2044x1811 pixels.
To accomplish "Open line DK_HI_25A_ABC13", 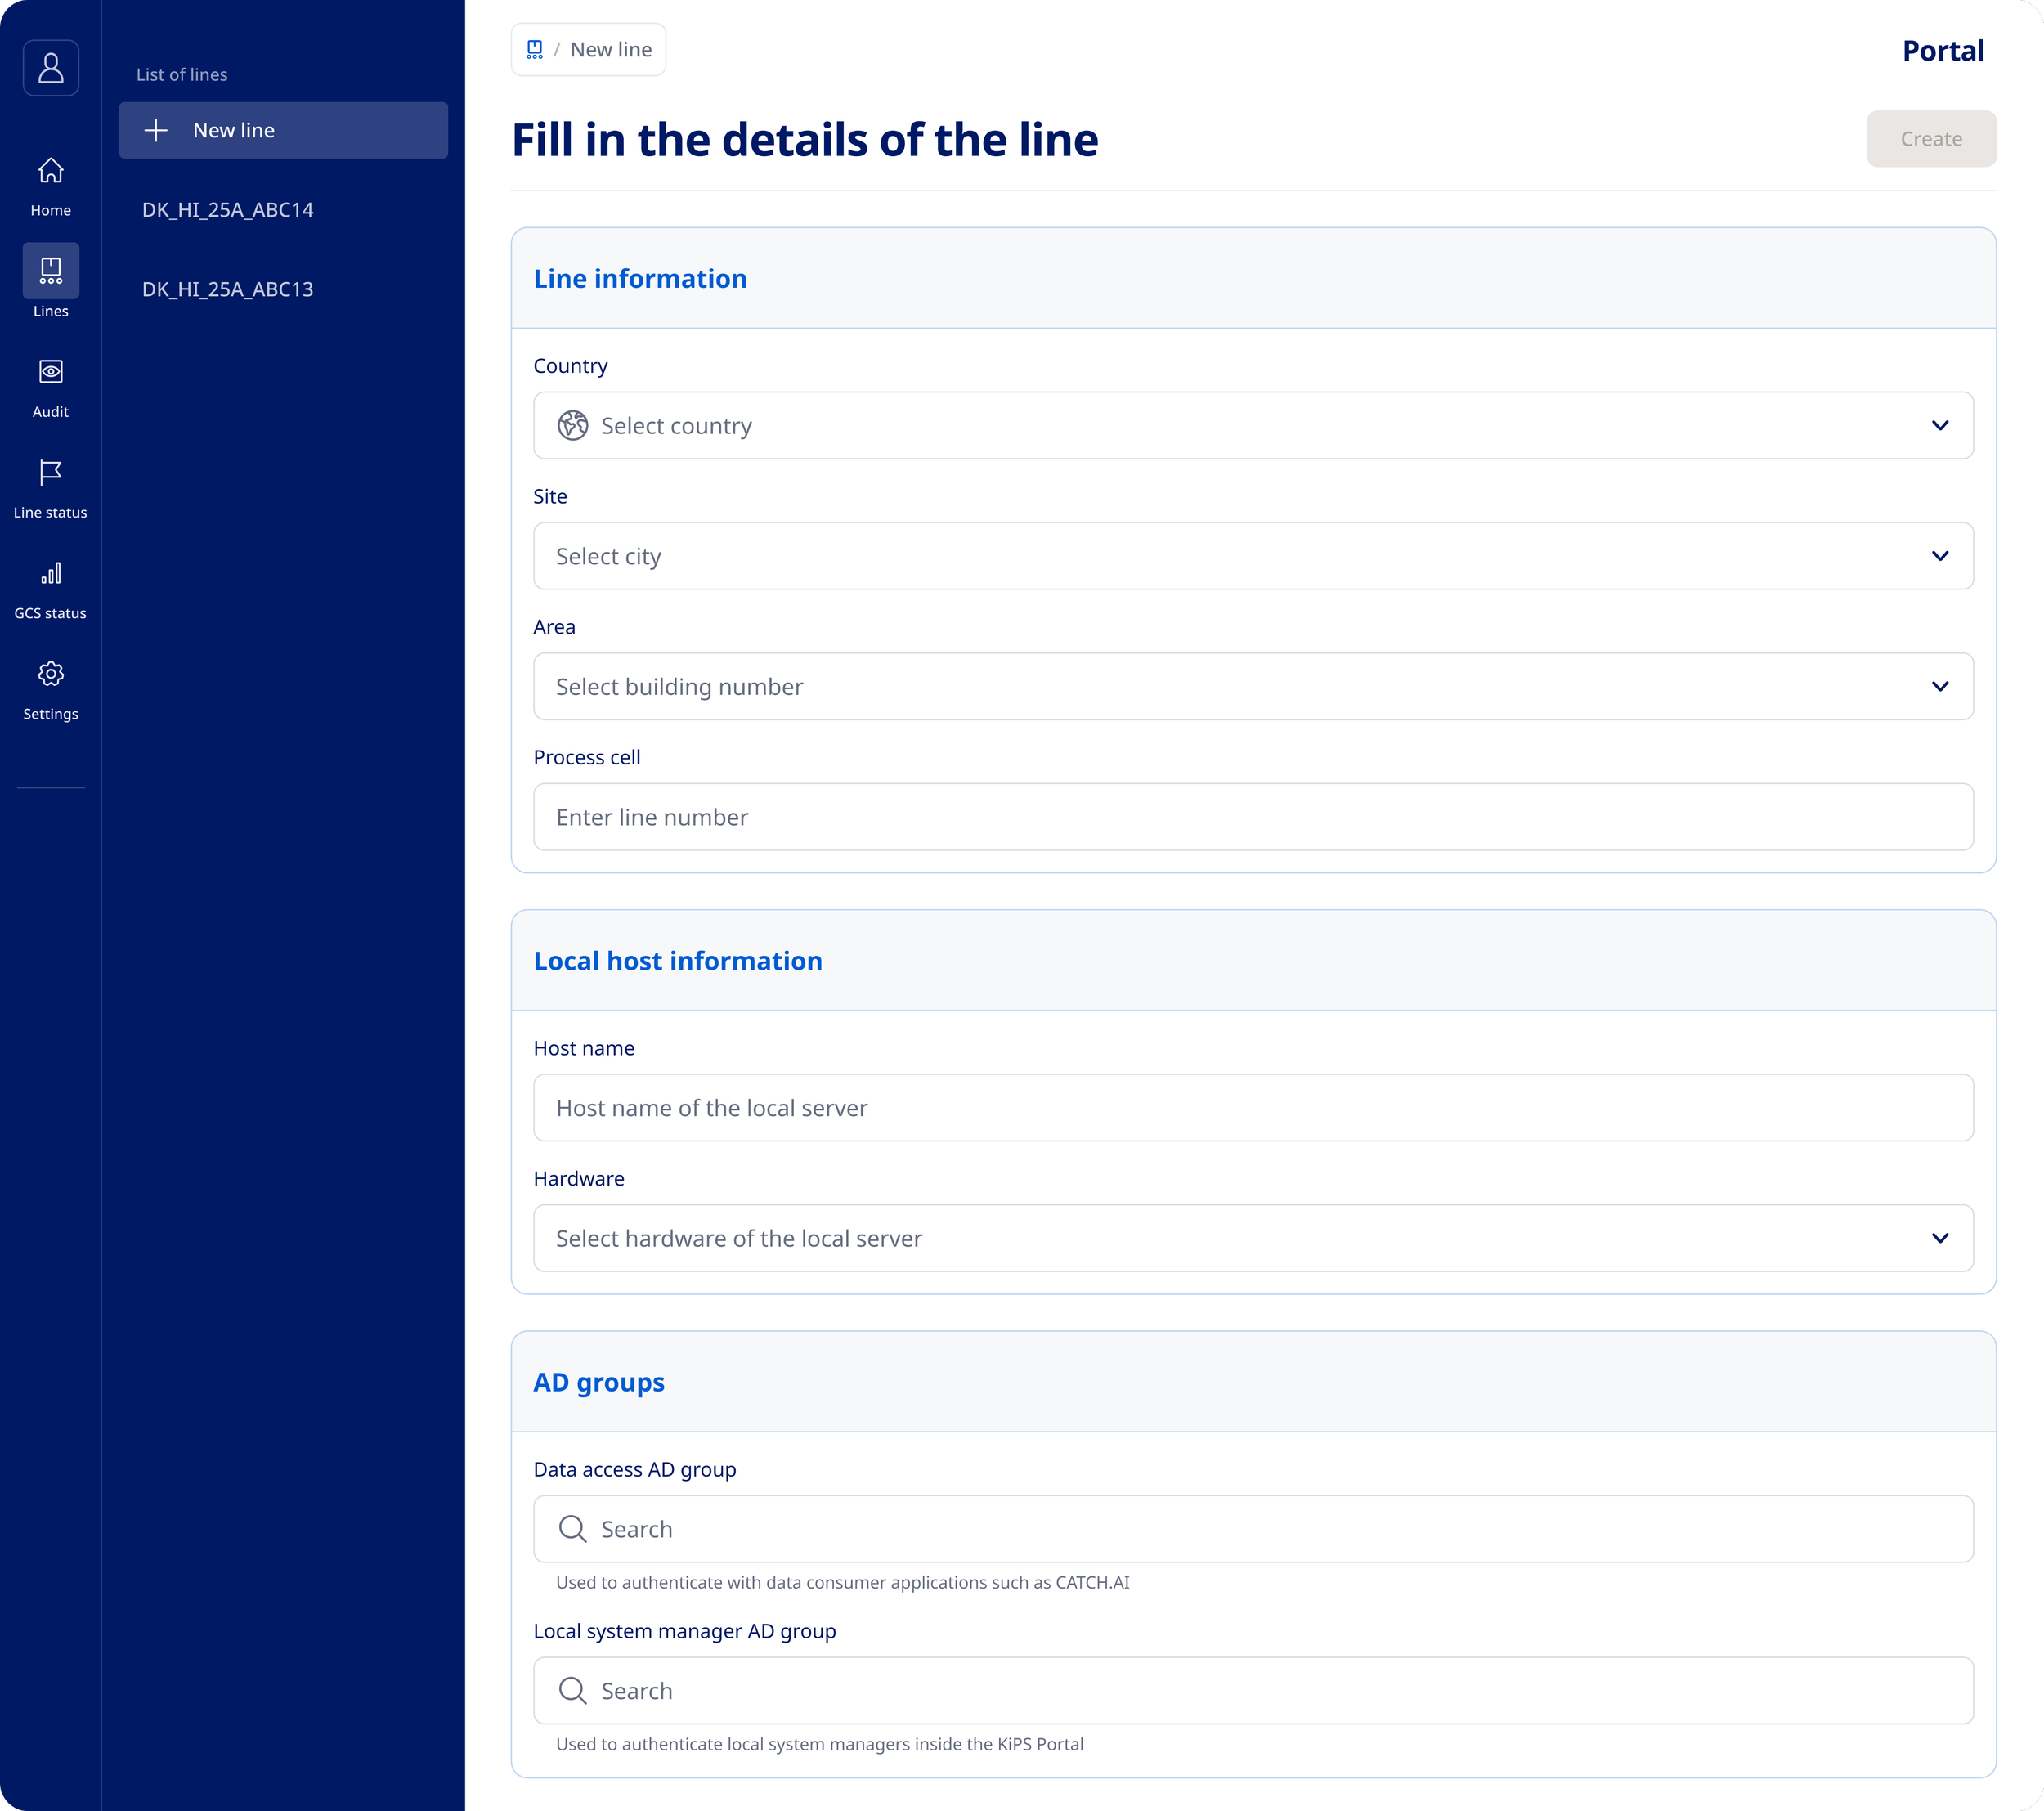I will pos(227,289).
